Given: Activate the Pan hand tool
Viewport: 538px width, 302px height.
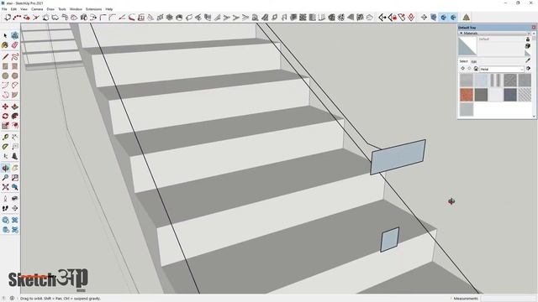Looking at the screenshot, I should 15,168.
